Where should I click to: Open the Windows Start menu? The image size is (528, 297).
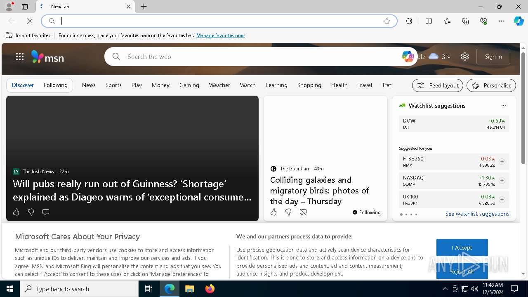coord(10,289)
